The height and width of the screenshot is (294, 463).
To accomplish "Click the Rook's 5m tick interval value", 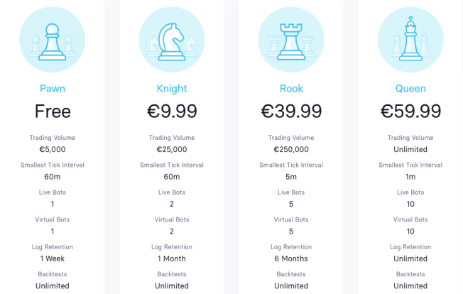I will [291, 177].
